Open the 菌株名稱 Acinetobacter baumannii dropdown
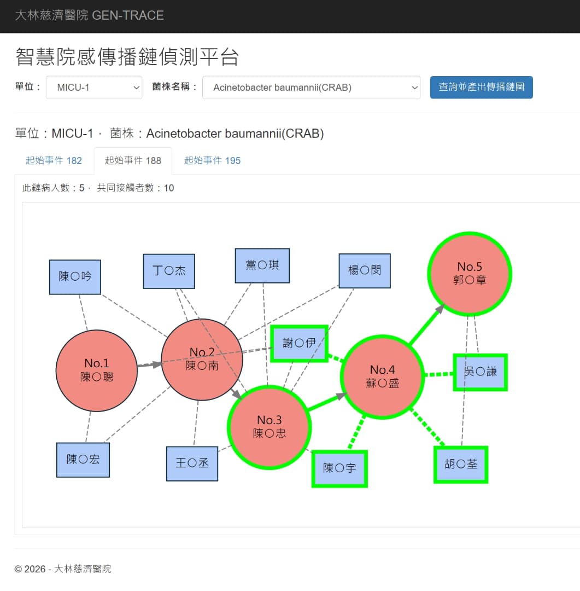 311,88
